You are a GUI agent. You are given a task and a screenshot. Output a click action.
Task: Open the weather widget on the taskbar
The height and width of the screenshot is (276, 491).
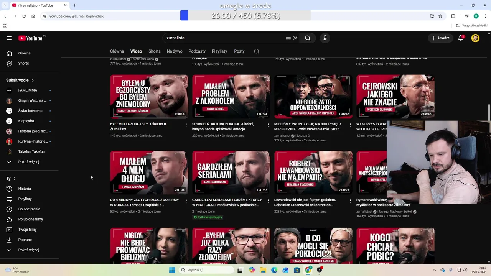click(x=17, y=270)
